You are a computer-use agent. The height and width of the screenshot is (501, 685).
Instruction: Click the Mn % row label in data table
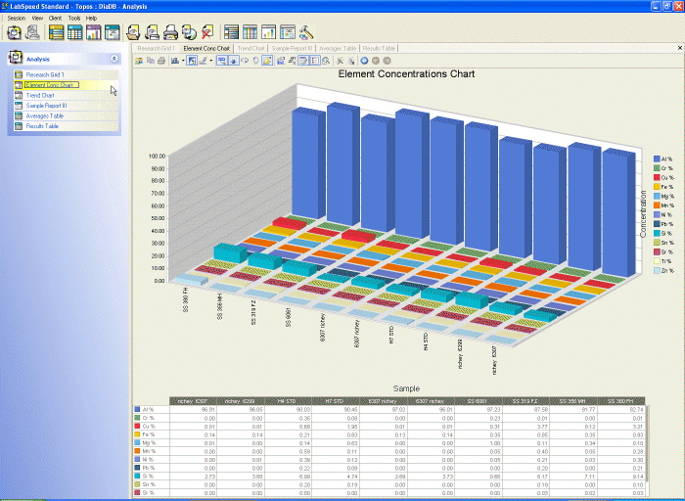point(149,451)
